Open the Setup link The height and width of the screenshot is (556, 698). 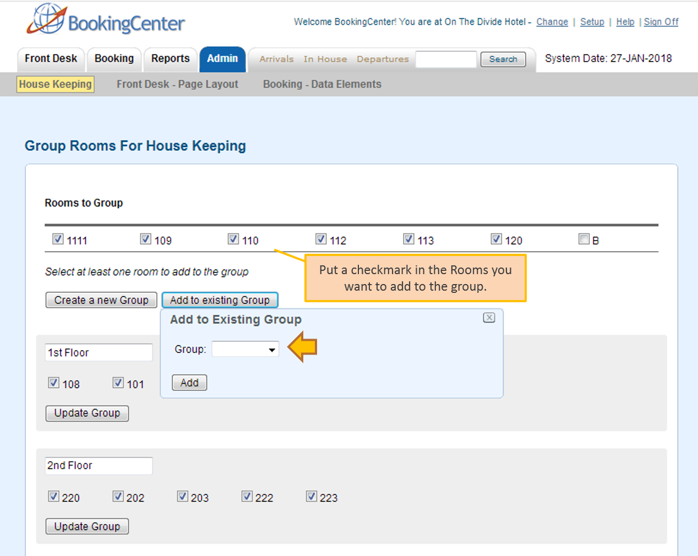click(592, 22)
